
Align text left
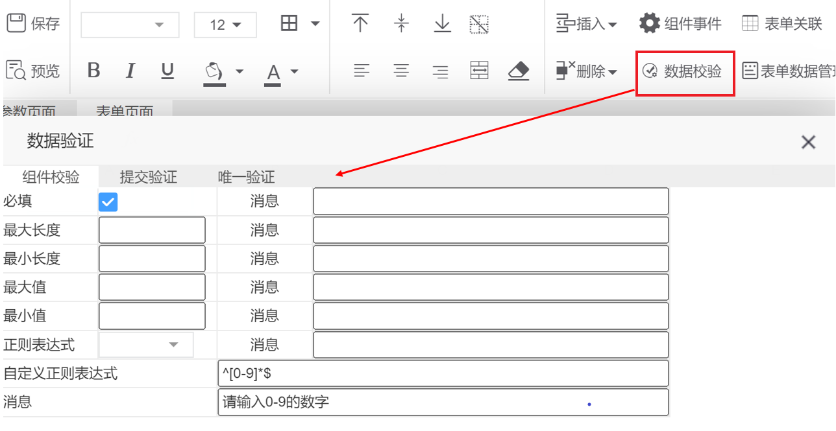coord(361,71)
